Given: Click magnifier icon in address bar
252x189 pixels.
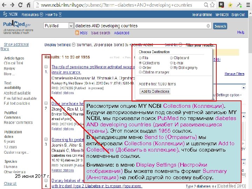Looking at the screenshot, I should [x=206, y=5].
